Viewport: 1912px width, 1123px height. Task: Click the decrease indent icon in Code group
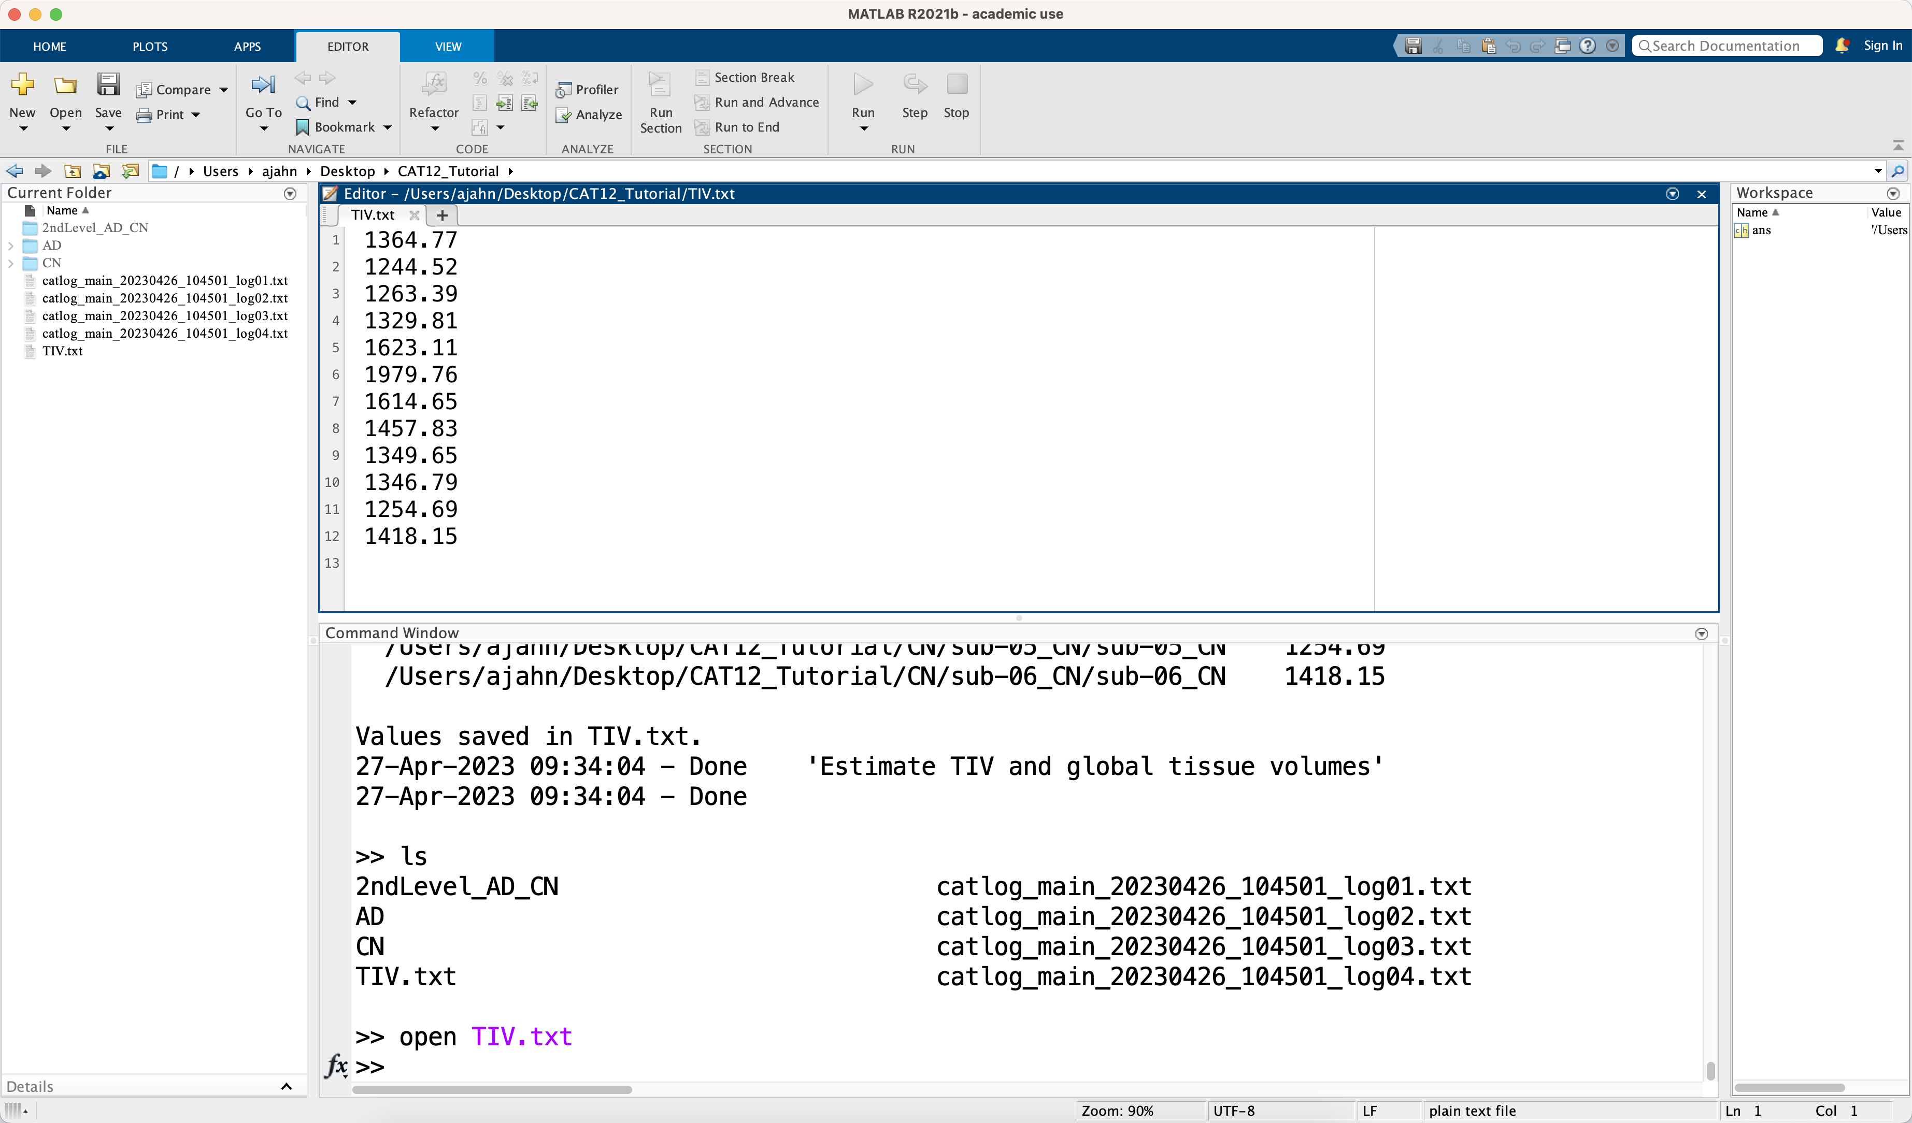click(530, 103)
